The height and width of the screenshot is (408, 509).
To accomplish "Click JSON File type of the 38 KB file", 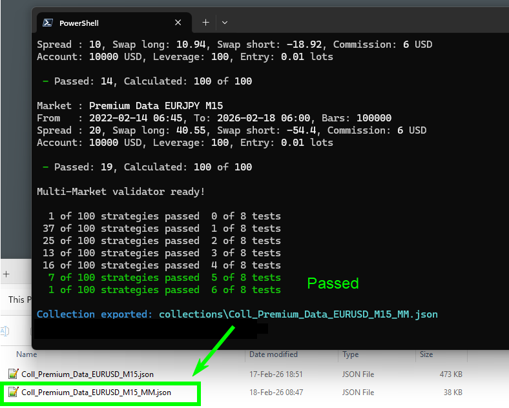I will tap(358, 392).
